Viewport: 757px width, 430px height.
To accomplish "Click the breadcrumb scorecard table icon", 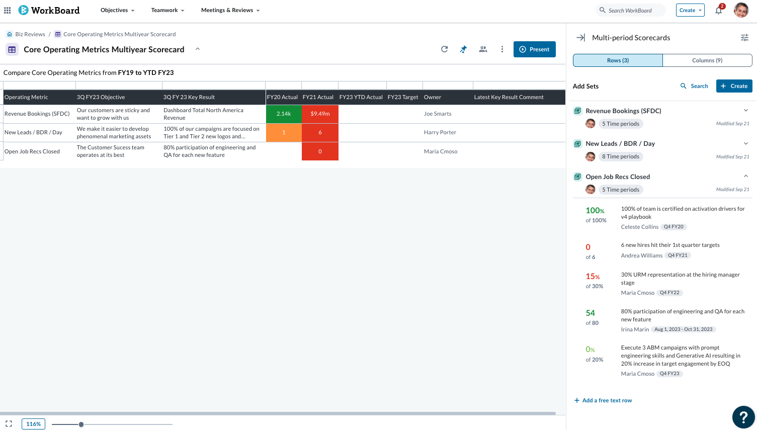I will 58,34.
